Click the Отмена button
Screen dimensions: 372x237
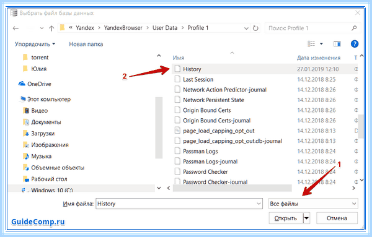(x=337, y=218)
